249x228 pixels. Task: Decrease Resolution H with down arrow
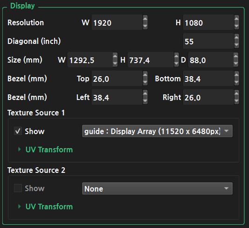pyautogui.click(x=236, y=26)
